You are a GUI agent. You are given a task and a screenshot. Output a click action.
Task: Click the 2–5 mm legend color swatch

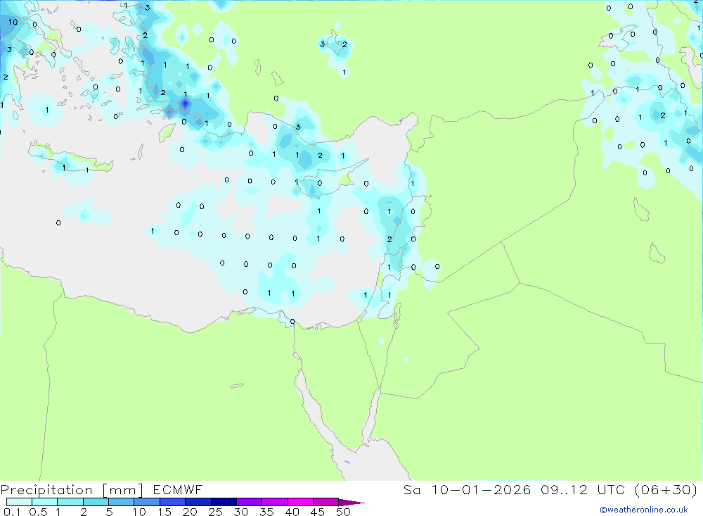click(x=96, y=502)
